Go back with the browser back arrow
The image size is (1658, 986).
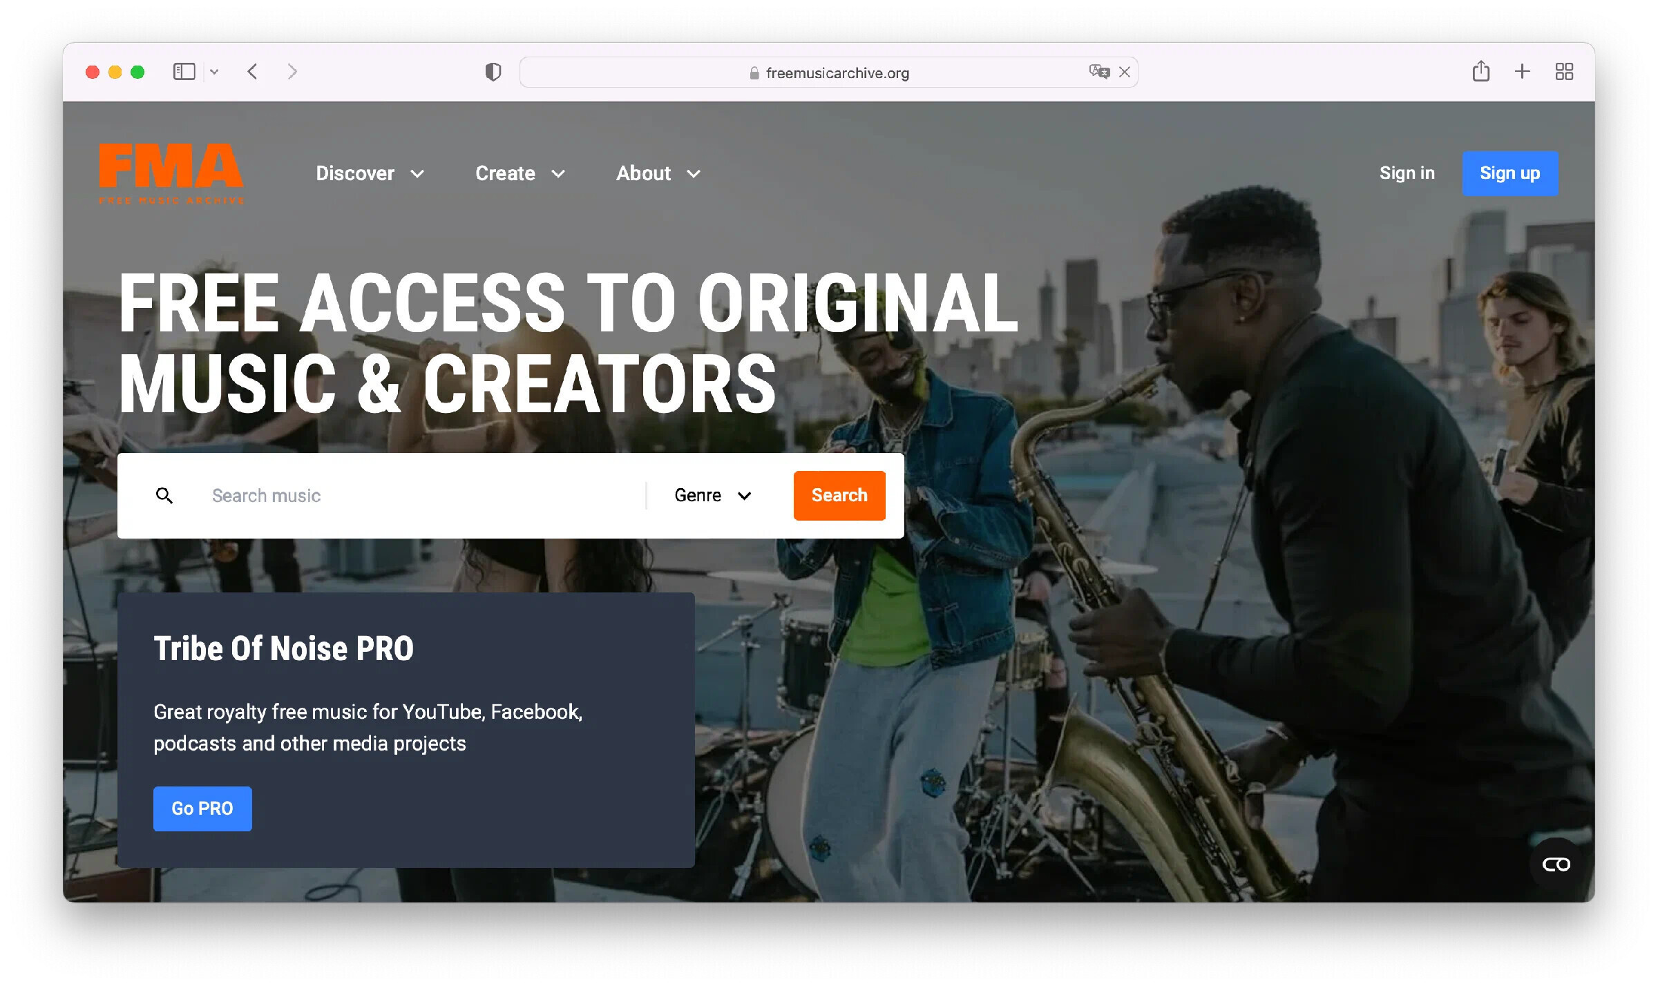point(252,72)
